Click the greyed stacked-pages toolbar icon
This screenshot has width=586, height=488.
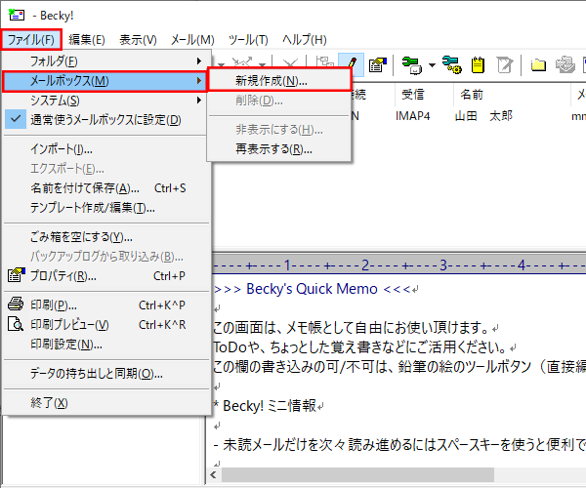[565, 64]
